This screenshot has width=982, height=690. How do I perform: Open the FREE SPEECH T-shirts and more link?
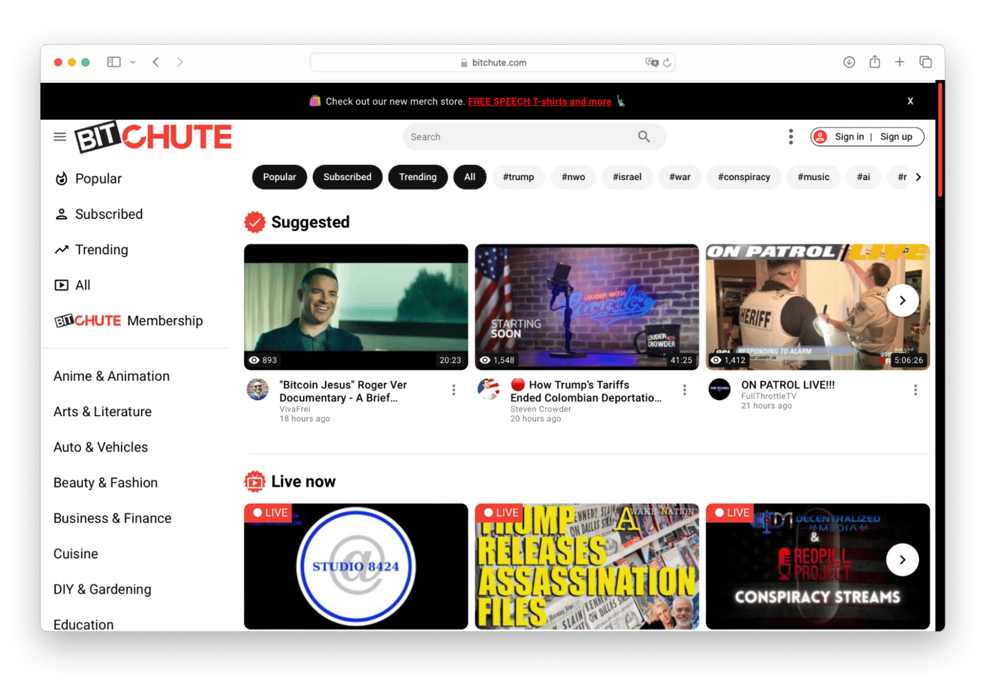coord(539,101)
